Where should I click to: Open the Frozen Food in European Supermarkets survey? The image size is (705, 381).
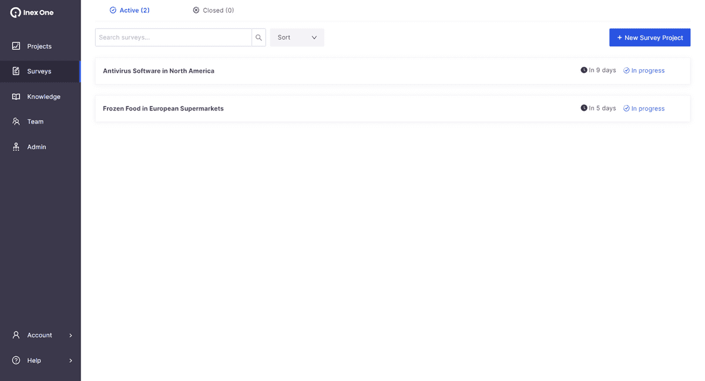tap(163, 108)
